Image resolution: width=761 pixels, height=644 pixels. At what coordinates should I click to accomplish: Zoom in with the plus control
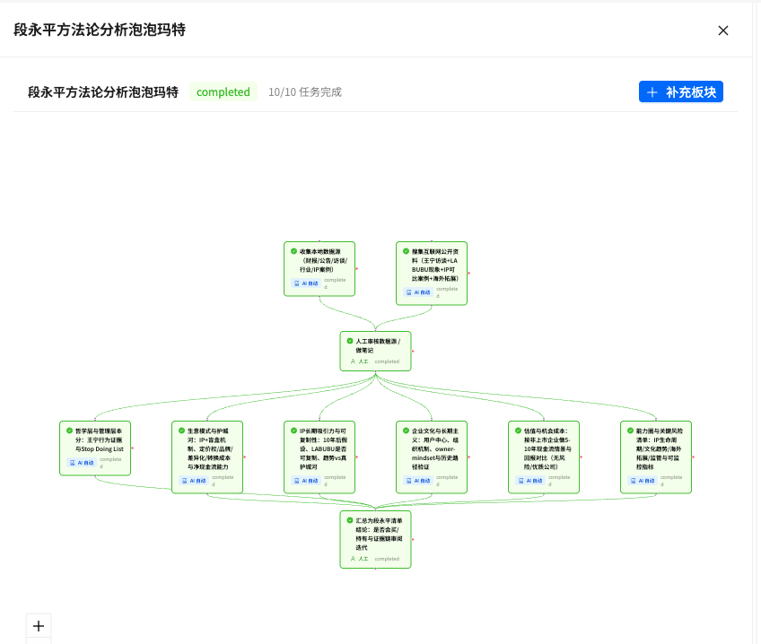point(39,626)
